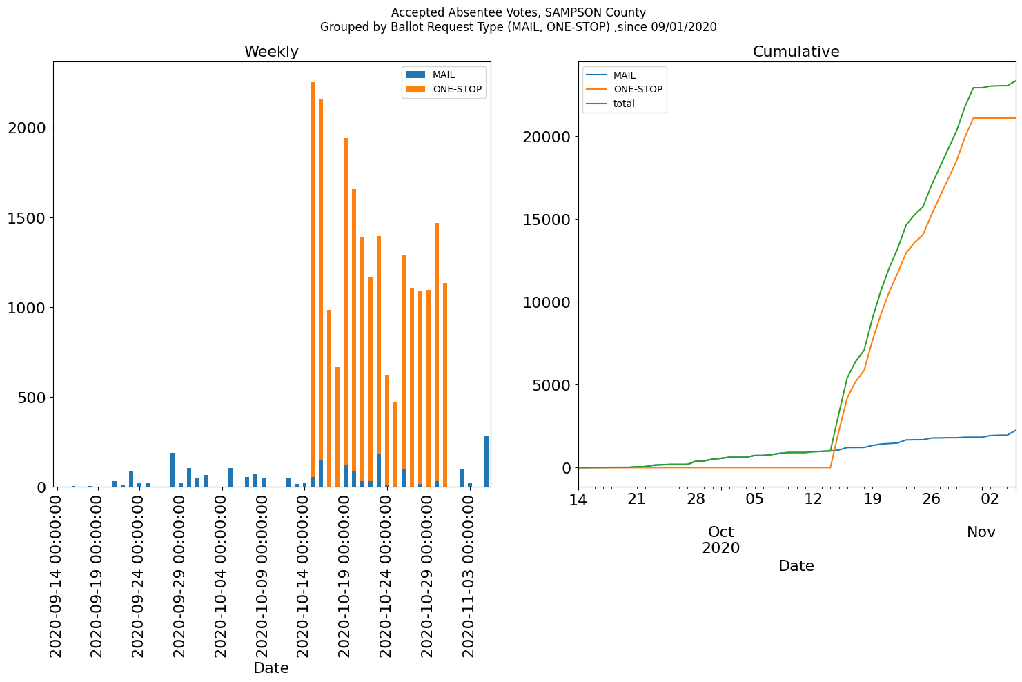Click the 1000 y-axis label on Weekly chart

click(27, 308)
